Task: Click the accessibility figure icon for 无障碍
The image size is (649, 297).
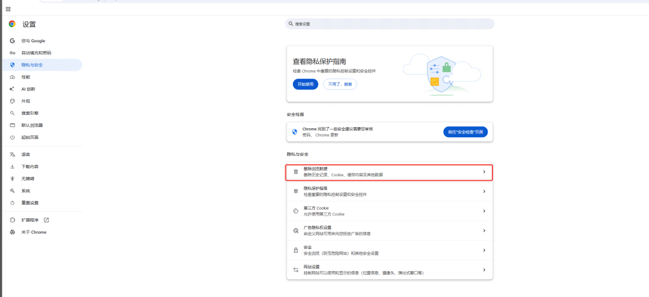Action: 12,179
